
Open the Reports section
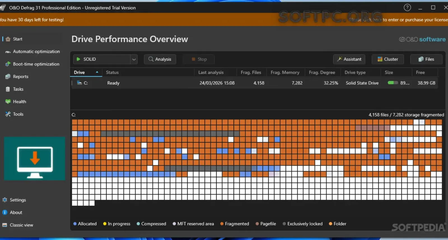pos(21,77)
